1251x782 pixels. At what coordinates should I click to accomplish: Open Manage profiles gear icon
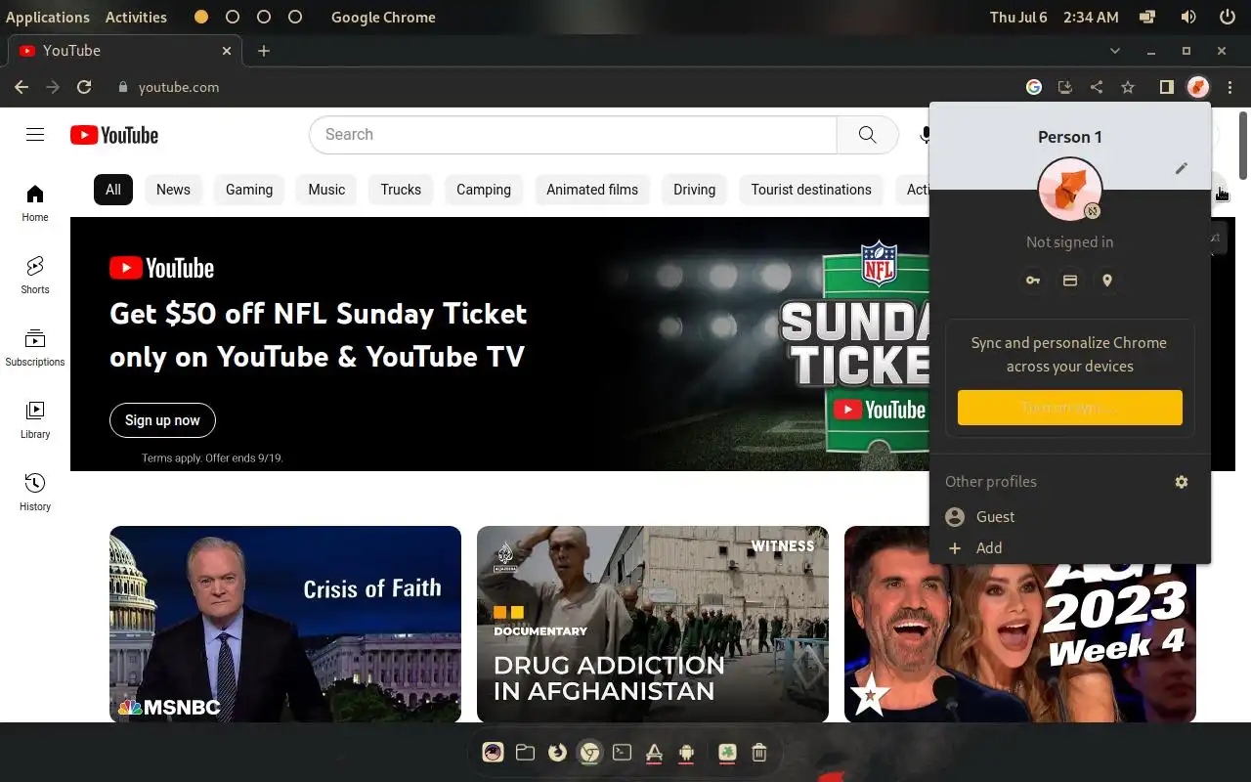pyautogui.click(x=1182, y=482)
